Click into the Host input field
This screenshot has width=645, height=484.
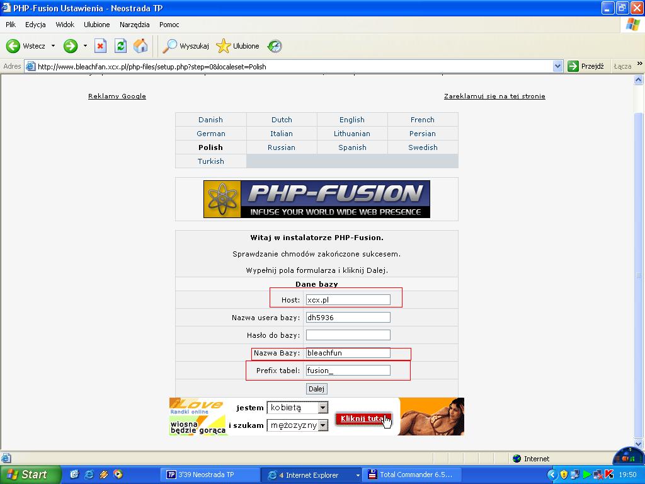tap(348, 299)
